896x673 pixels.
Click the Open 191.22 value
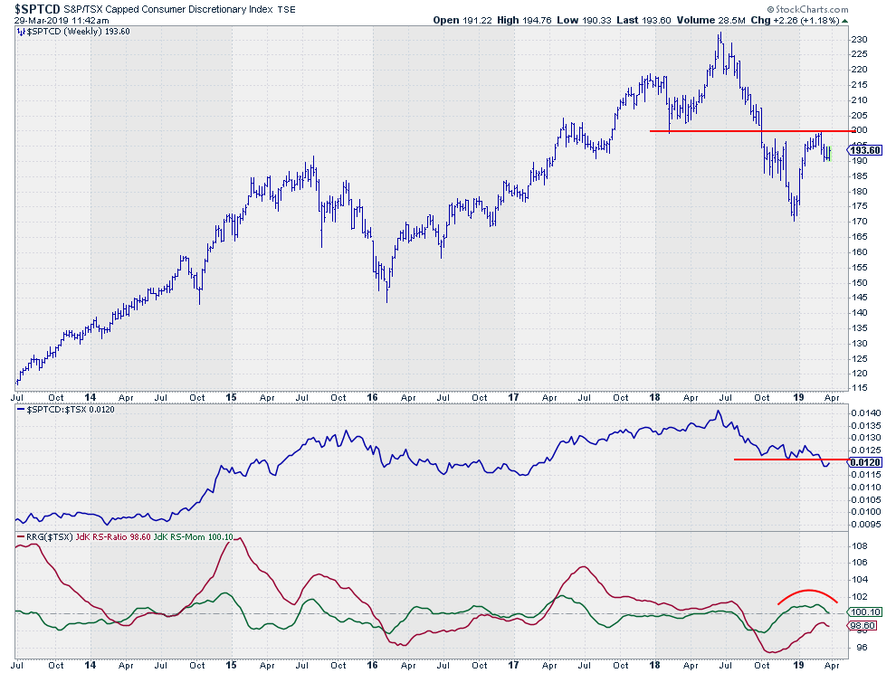pos(462,20)
